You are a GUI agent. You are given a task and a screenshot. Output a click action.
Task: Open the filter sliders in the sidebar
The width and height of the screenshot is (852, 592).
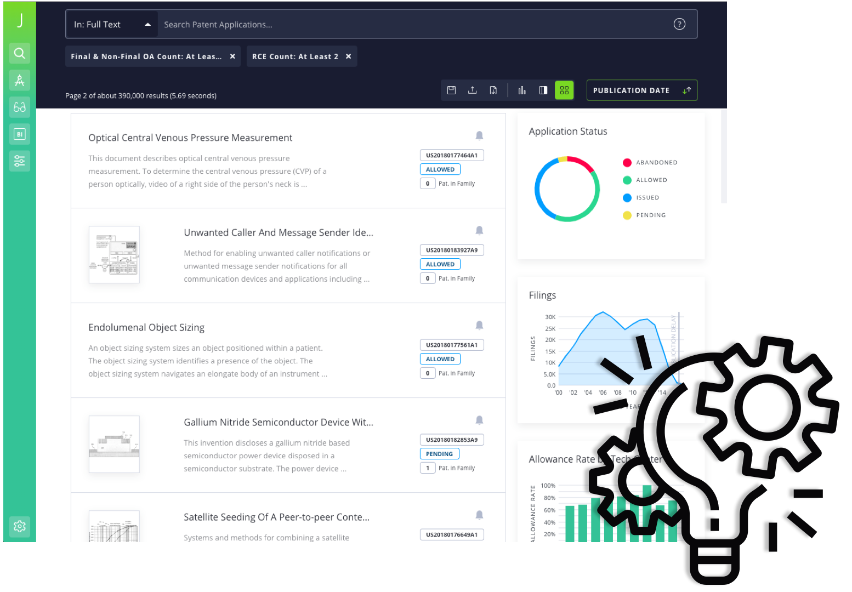20,161
